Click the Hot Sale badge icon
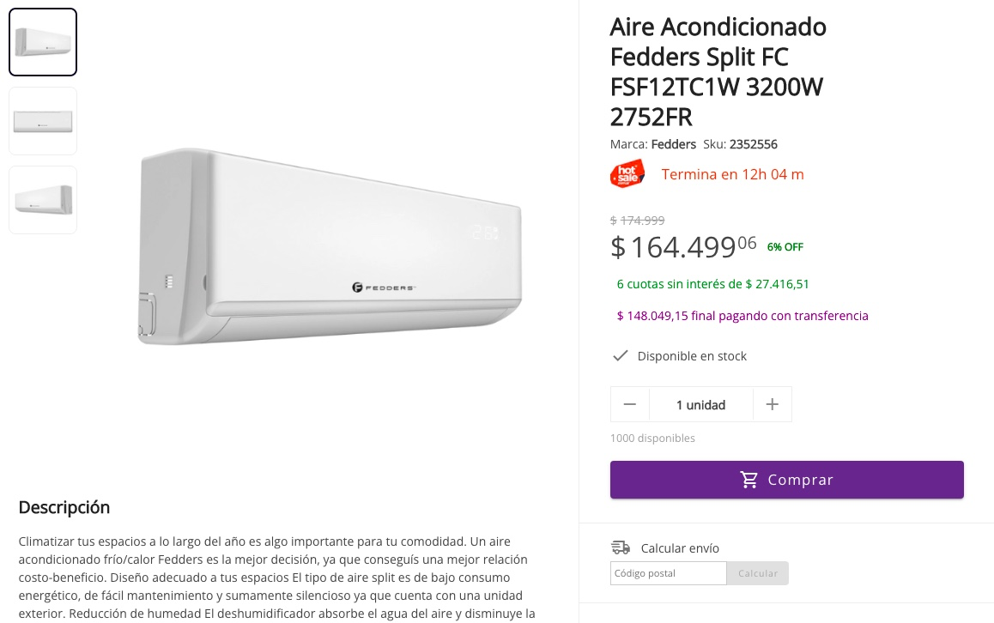Image resolution: width=994 pixels, height=623 pixels. point(627,174)
